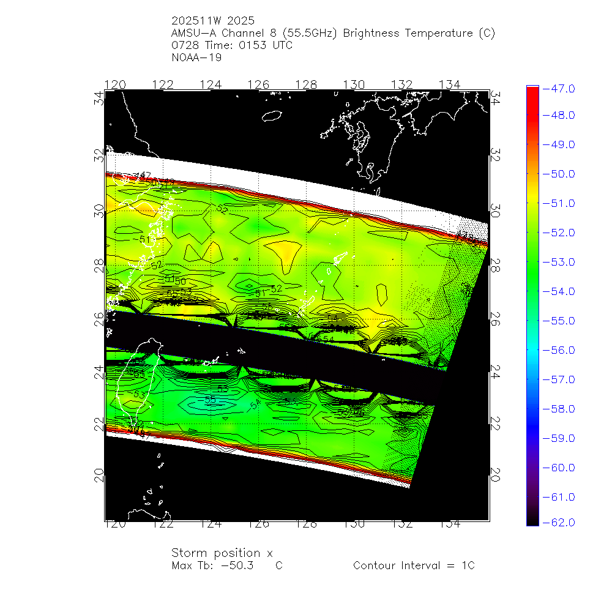The width and height of the screenshot is (612, 612).
Task: Click the left-axis latitude label 20
Action: [99, 476]
